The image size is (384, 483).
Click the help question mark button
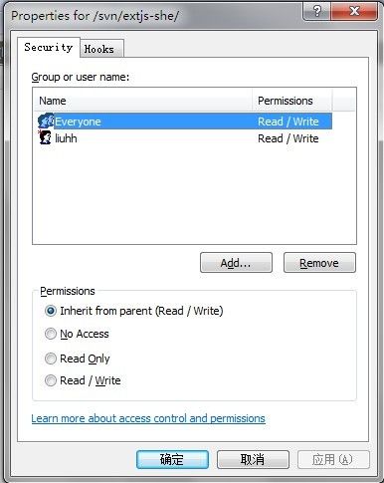click(x=317, y=12)
